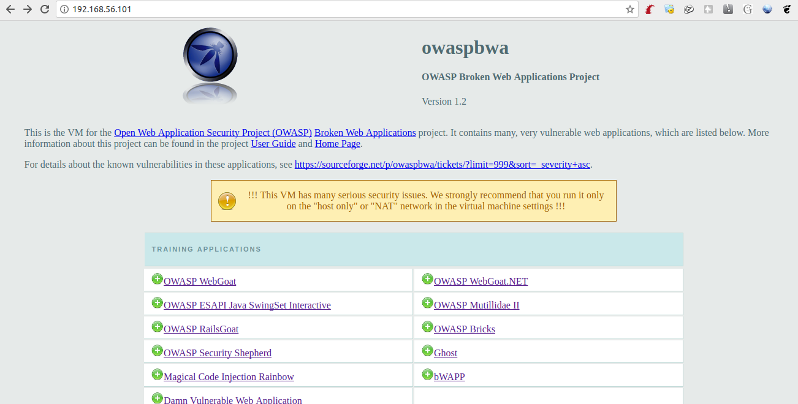798x404 pixels.
Task: Expand the OWASP RailsGoat plus icon
Action: 158,327
